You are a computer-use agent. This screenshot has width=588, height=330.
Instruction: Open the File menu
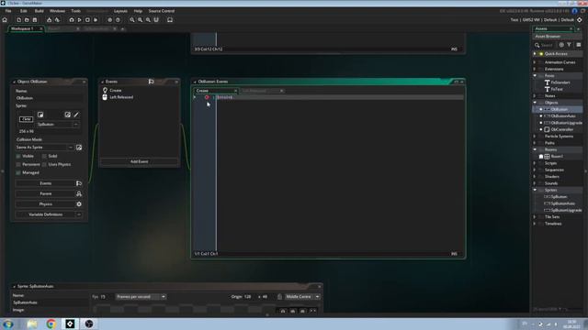pos(8,11)
